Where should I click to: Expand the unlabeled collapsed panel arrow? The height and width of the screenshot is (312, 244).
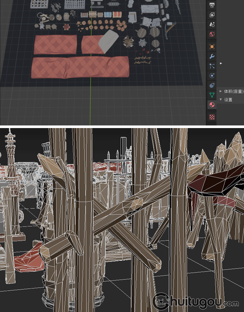pos(221,63)
